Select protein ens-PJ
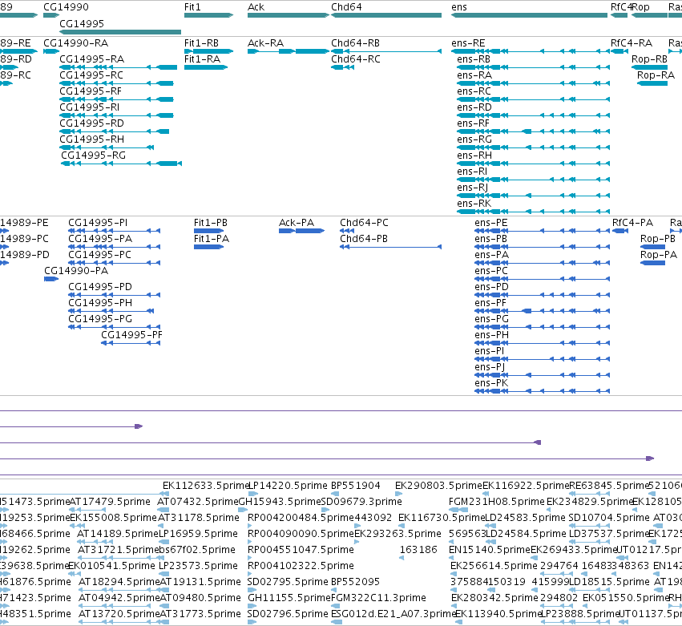The width and height of the screenshot is (682, 626). pos(490,367)
